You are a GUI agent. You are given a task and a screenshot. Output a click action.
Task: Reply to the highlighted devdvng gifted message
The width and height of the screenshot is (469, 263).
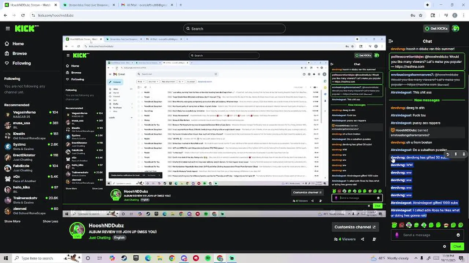click(447, 155)
